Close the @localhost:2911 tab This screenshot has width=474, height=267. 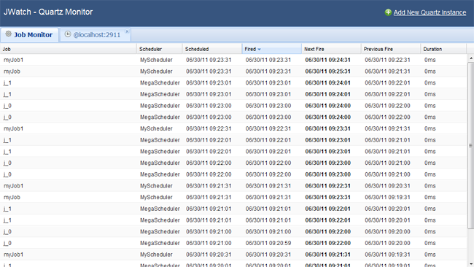(x=127, y=31)
